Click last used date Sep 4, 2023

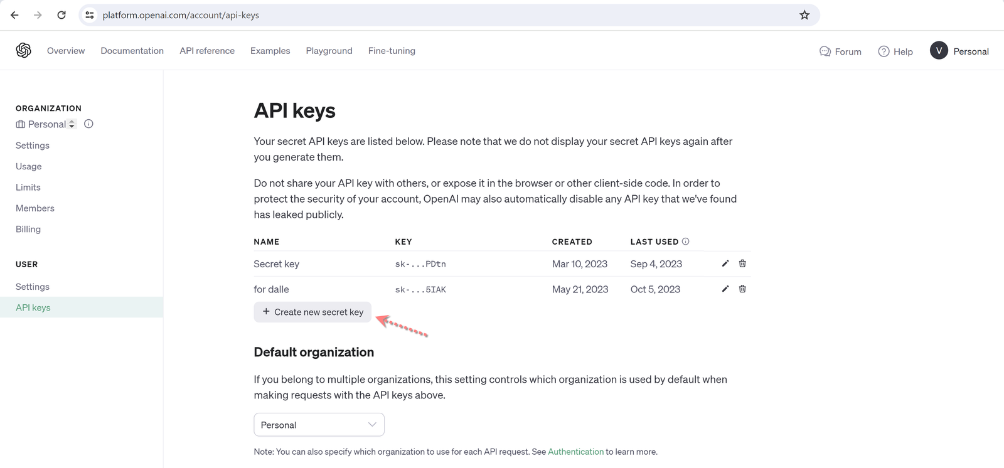tap(656, 263)
